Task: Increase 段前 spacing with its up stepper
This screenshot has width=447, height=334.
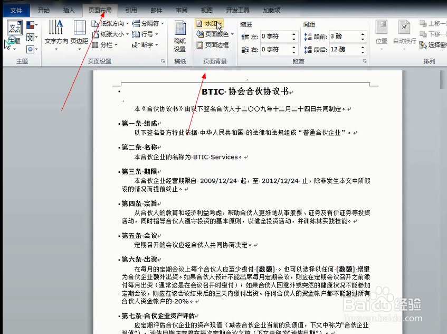Action: click(363, 34)
